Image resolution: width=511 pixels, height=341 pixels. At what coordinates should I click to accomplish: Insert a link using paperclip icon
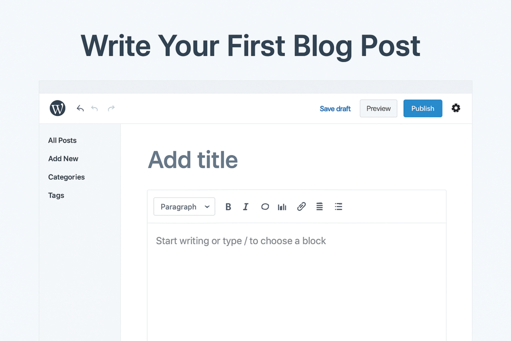[301, 207]
